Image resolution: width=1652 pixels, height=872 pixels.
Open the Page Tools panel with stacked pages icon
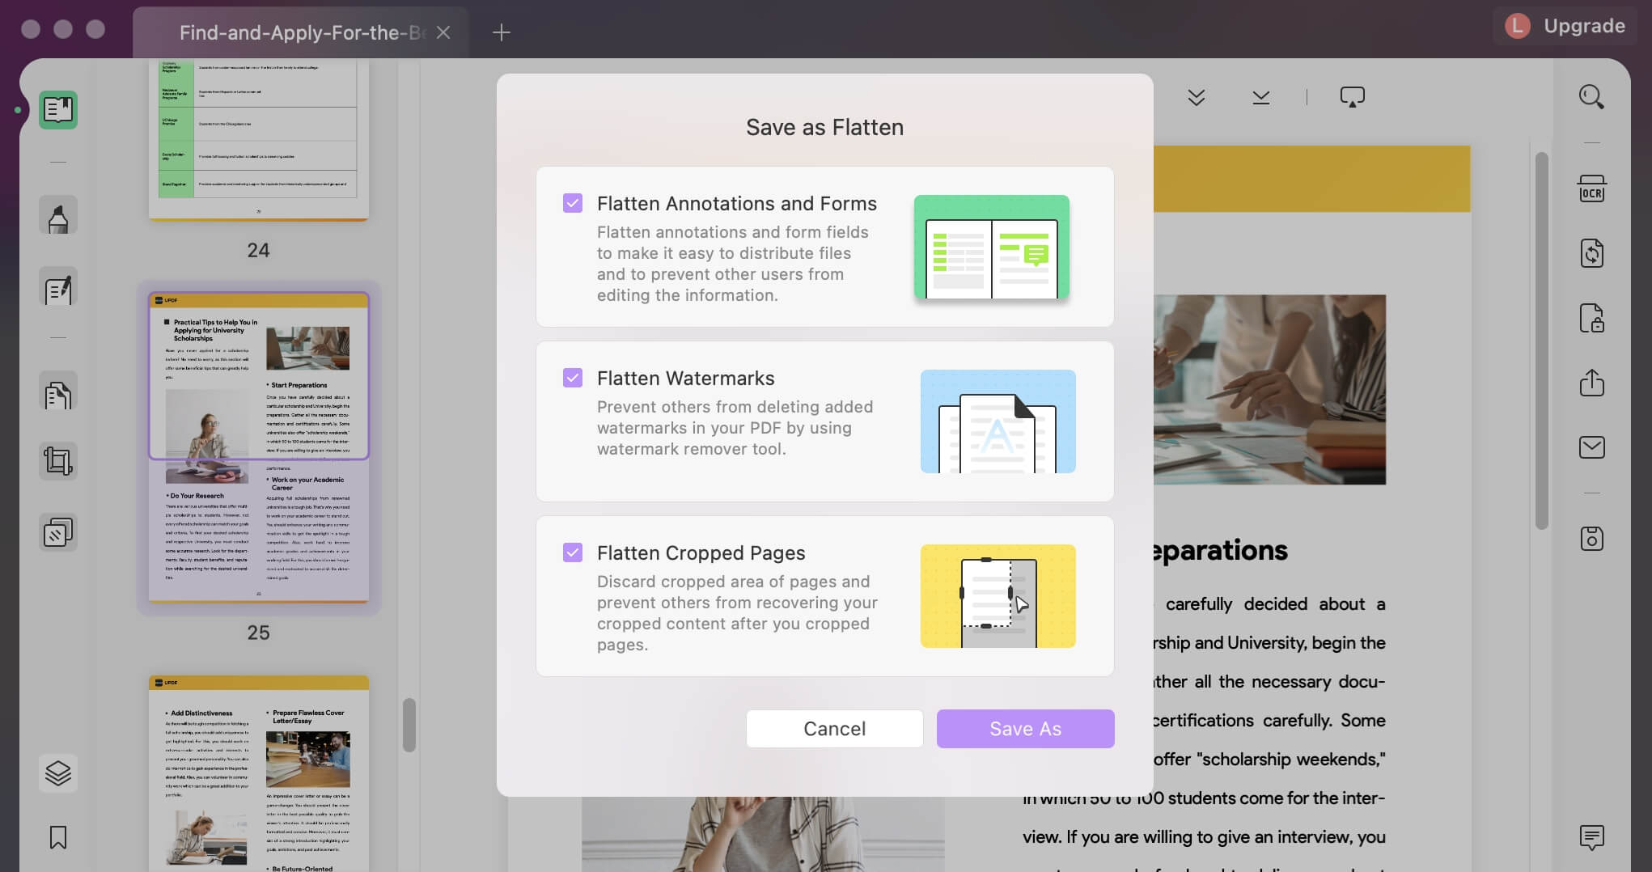(57, 531)
